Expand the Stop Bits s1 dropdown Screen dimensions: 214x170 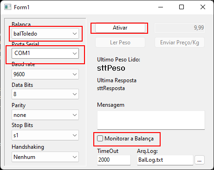pyautogui.click(x=45, y=135)
